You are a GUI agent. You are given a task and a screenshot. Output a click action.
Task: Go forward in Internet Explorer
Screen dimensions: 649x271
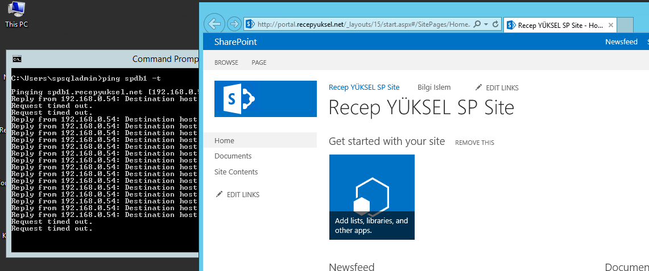234,24
